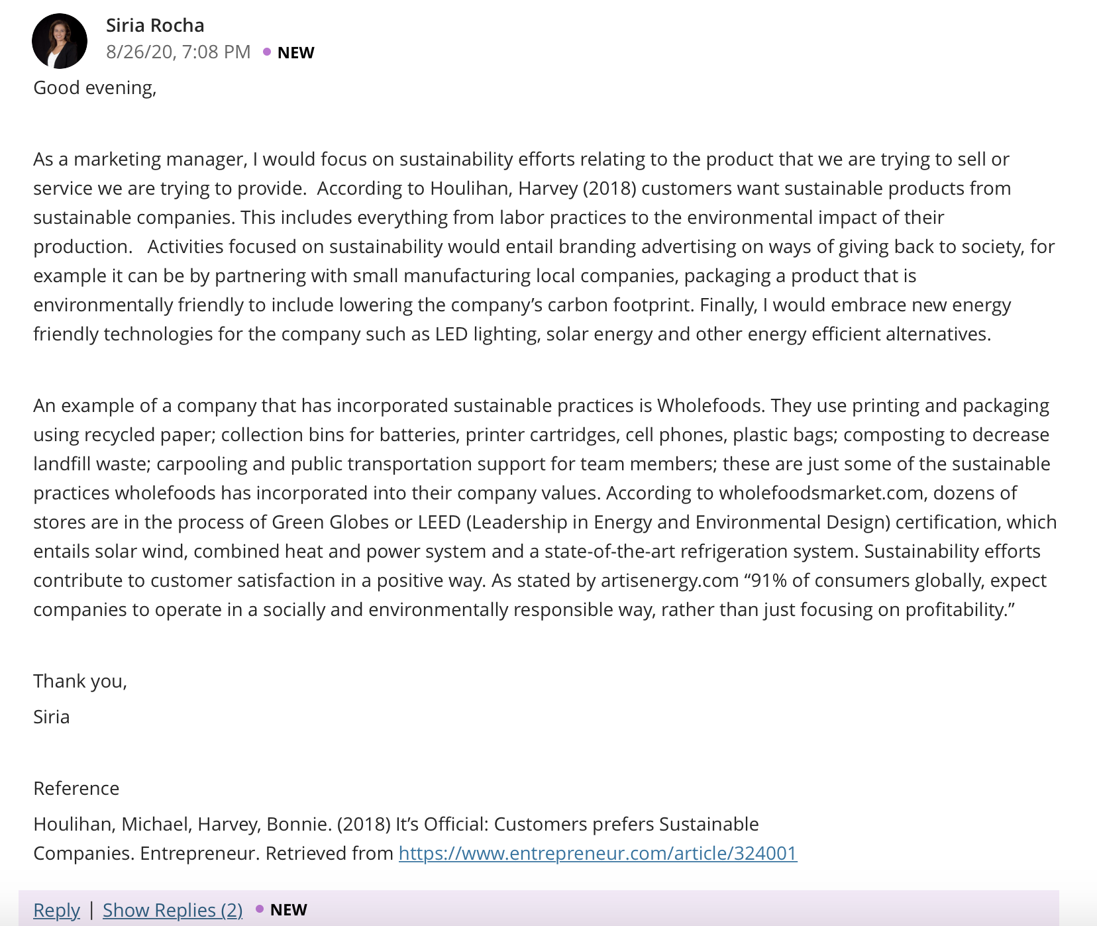The height and width of the screenshot is (926, 1097).
Task: Open Siria Rocha's profile avatar photo
Action: click(60, 41)
